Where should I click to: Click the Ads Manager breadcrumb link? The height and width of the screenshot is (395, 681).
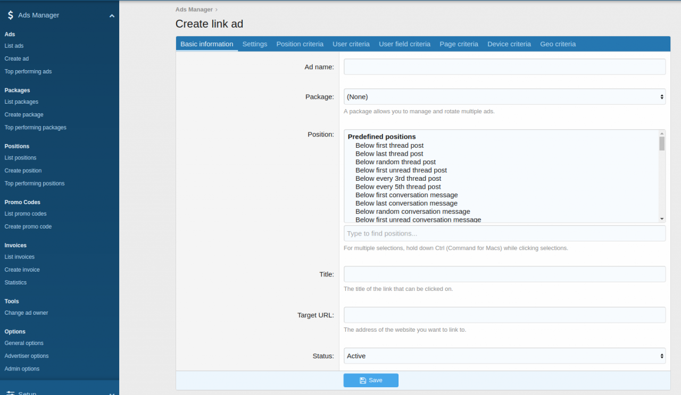pyautogui.click(x=194, y=9)
